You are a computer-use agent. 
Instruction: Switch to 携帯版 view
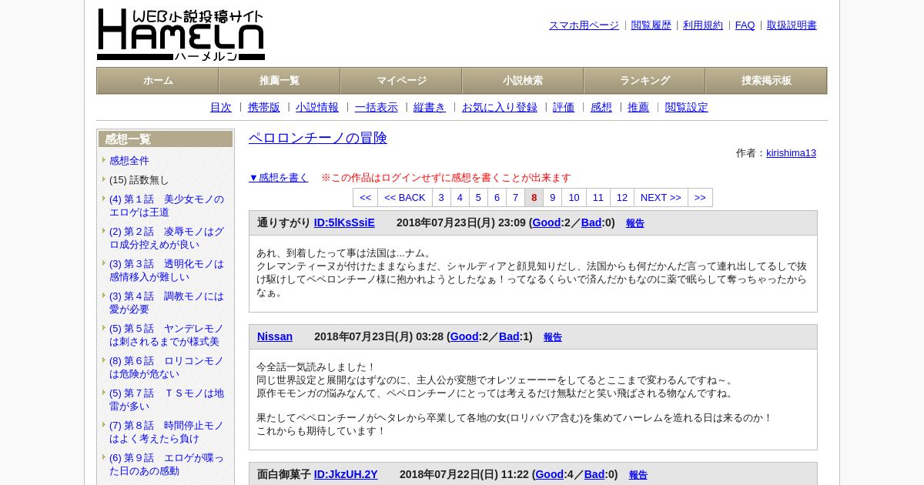pos(264,108)
